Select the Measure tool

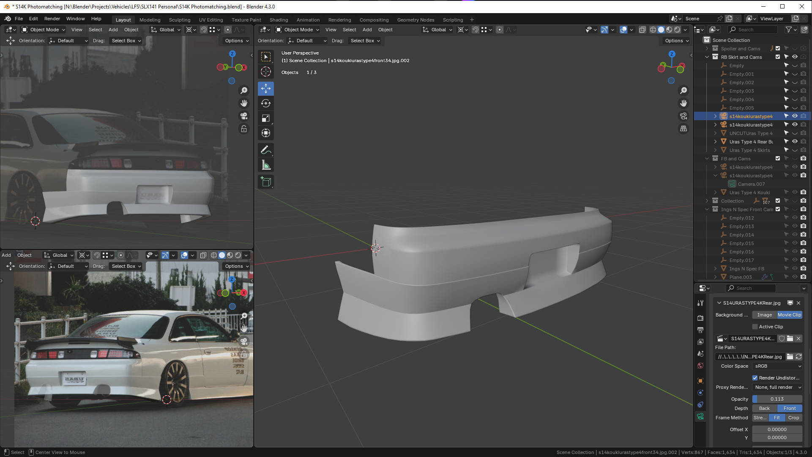266,165
